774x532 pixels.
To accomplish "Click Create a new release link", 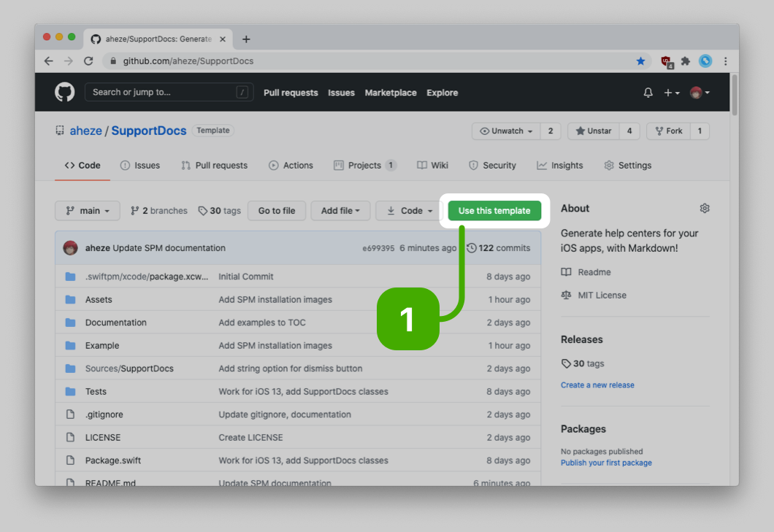I will click(597, 385).
